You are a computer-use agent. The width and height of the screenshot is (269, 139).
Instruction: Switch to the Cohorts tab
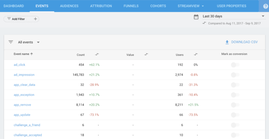[158, 6]
